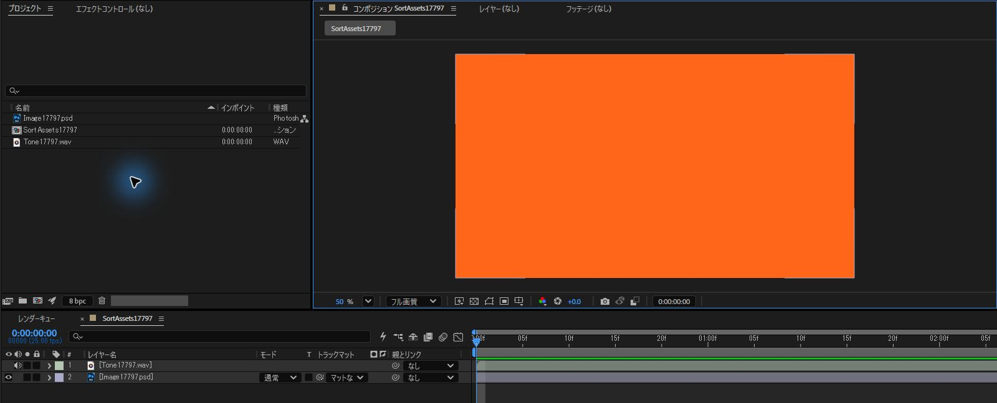
Task: Open the 8 bpc color depth setting
Action: [x=77, y=301]
